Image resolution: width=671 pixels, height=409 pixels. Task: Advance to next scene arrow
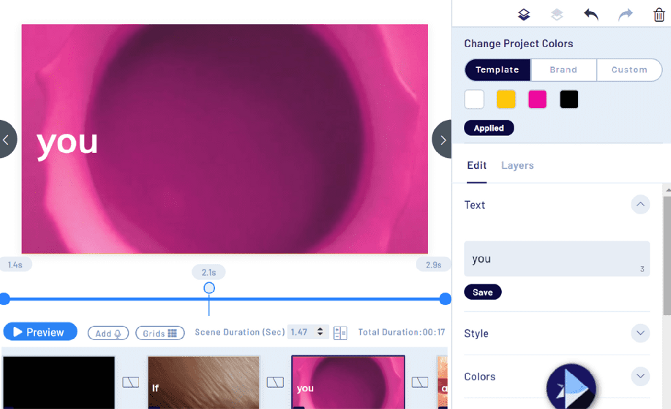442,140
